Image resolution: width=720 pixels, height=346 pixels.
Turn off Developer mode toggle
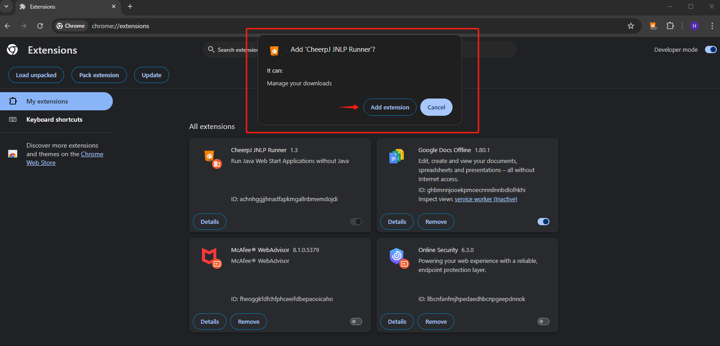click(x=710, y=49)
